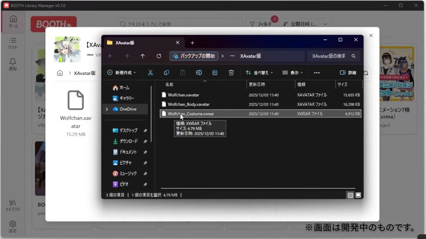Click the Share icon in Explorer toolbar
The image size is (426, 239).
pyautogui.click(x=215, y=73)
